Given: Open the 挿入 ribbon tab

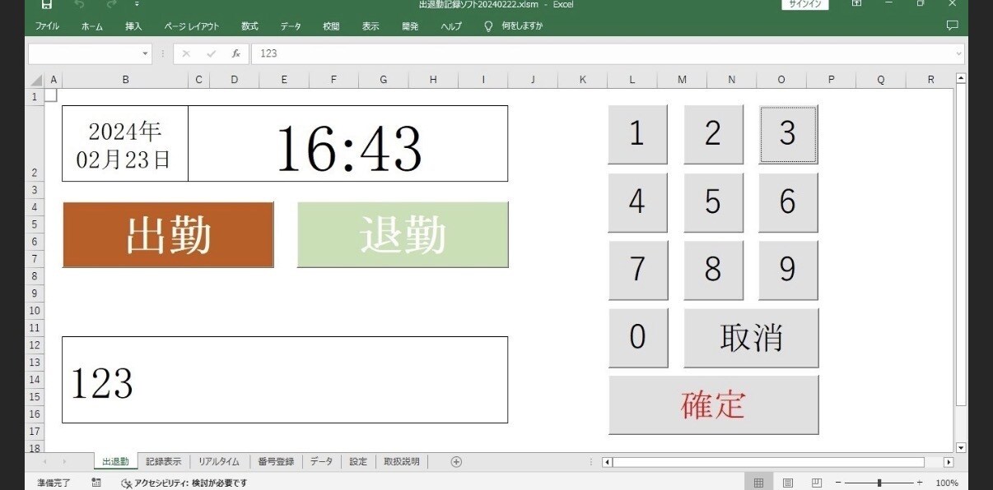Looking at the screenshot, I should pyautogui.click(x=133, y=26).
